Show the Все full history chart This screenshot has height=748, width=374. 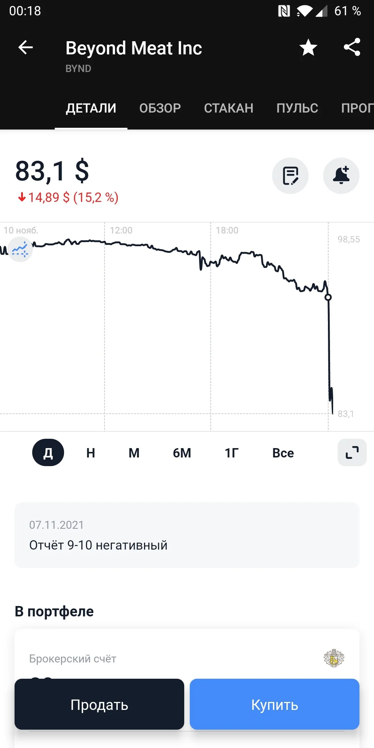pyautogui.click(x=283, y=453)
